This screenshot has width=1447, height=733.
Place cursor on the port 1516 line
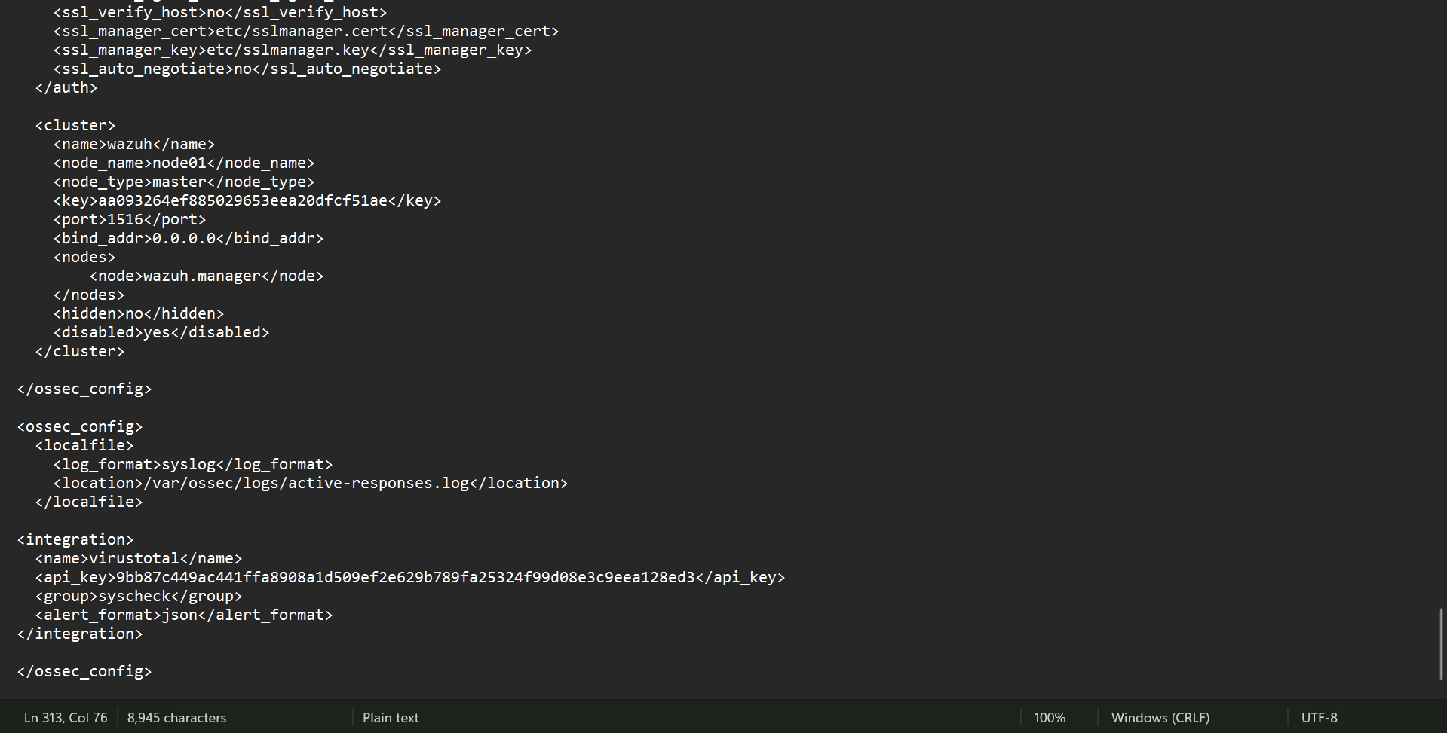129,220
